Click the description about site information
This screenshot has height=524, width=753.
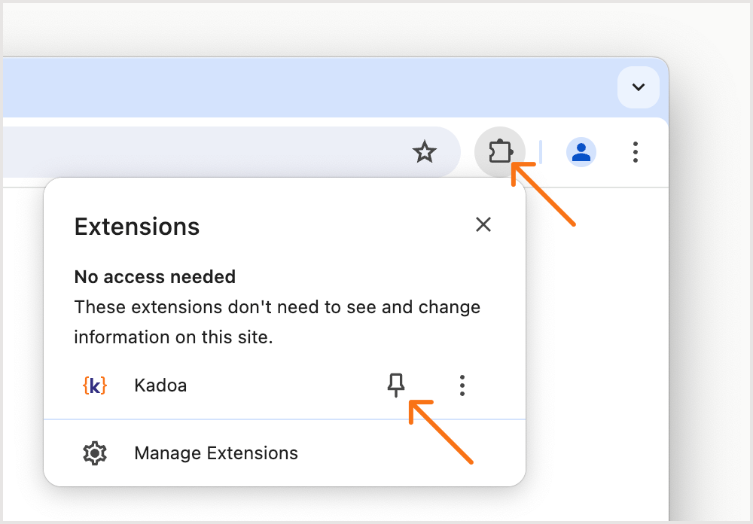(x=277, y=321)
